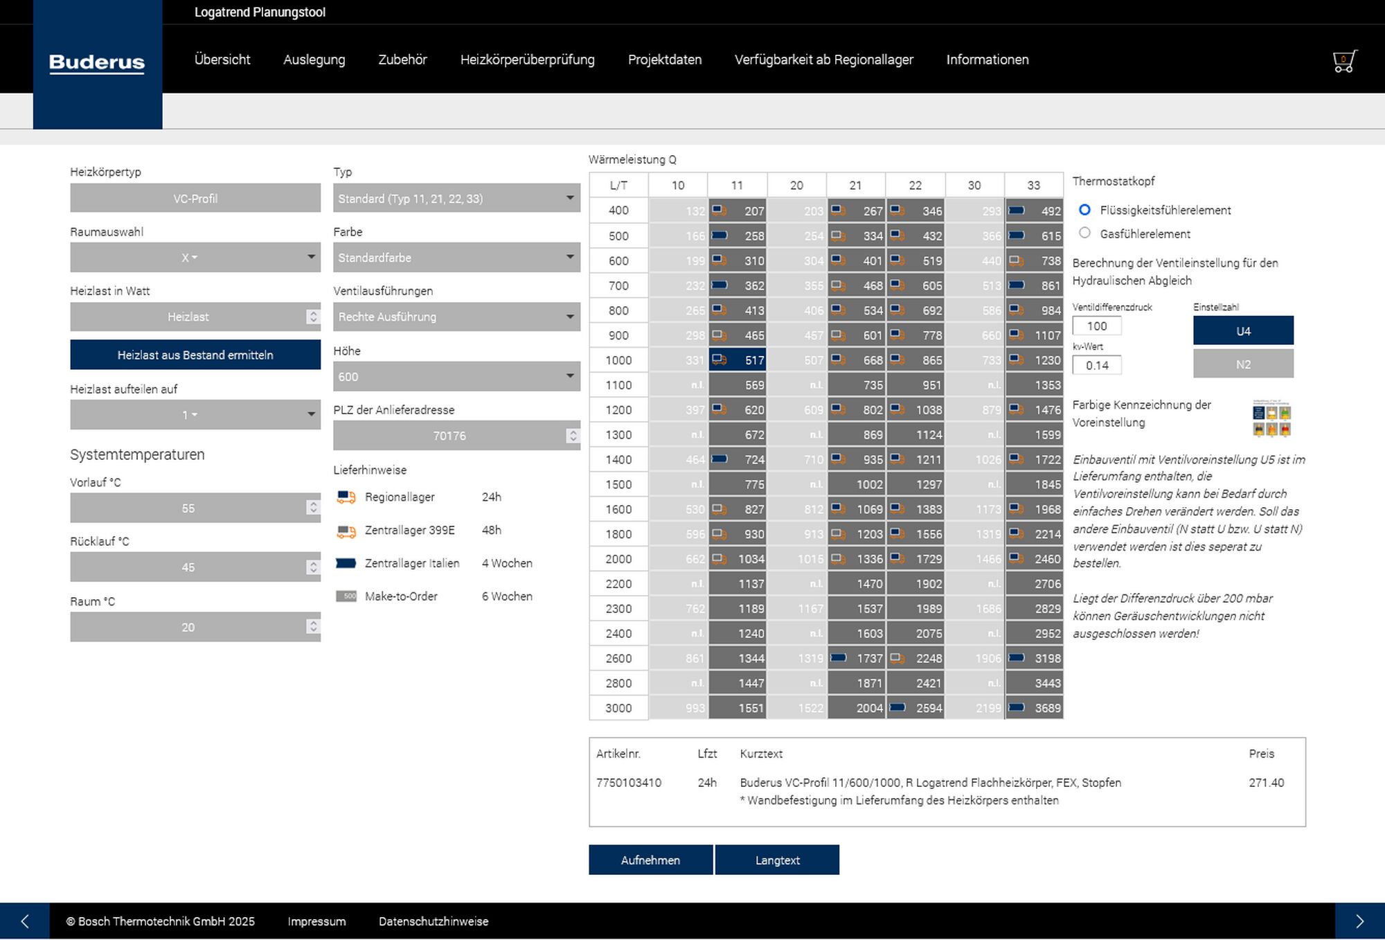1385x940 pixels.
Task: Select radiator type 33 length 400 cell 492
Action: pos(1034,211)
